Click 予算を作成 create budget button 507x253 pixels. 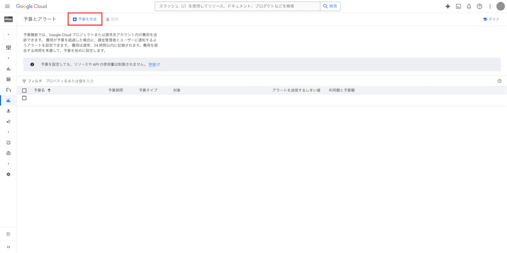(x=85, y=19)
